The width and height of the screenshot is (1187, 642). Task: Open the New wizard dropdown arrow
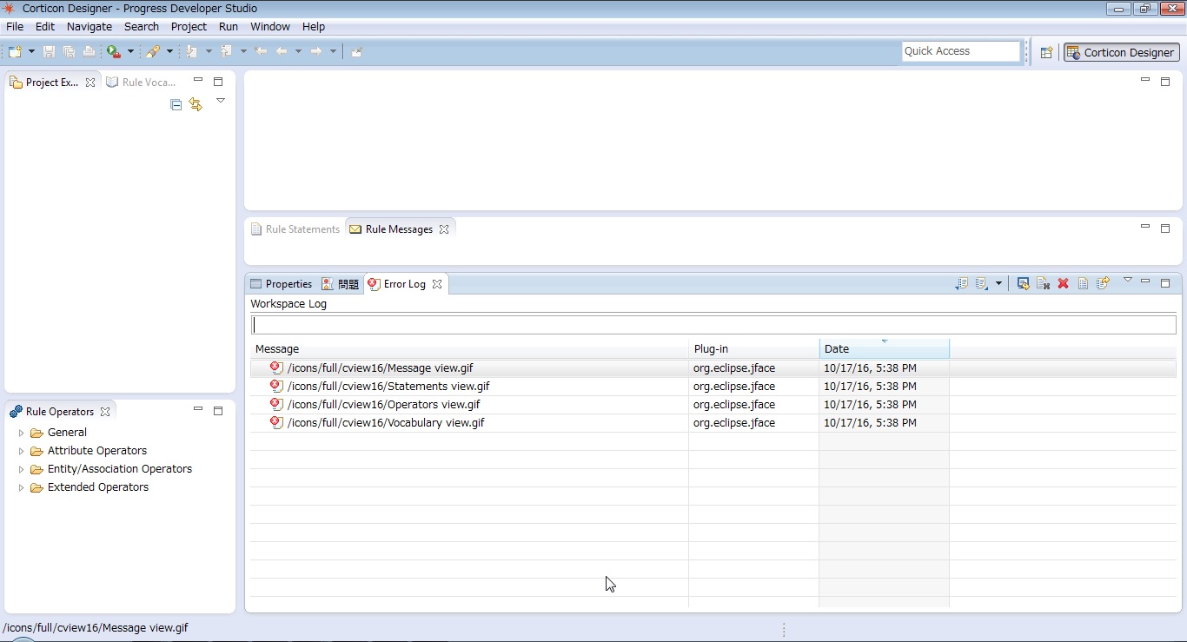(31, 52)
